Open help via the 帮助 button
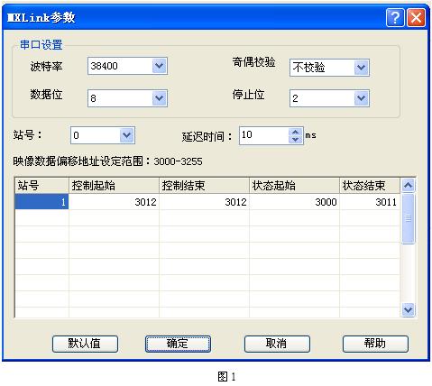Viewport: 432px width, 386px height. pyautogui.click(x=375, y=344)
